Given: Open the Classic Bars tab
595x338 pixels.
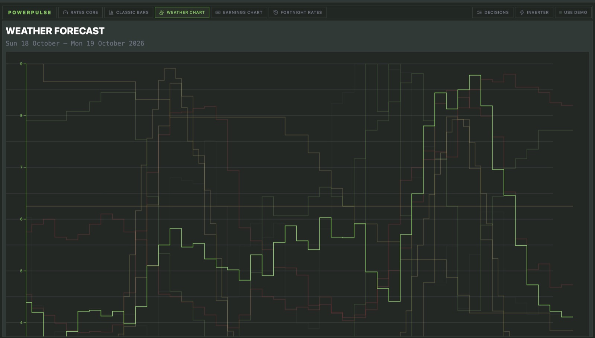Looking at the screenshot, I should point(129,12).
